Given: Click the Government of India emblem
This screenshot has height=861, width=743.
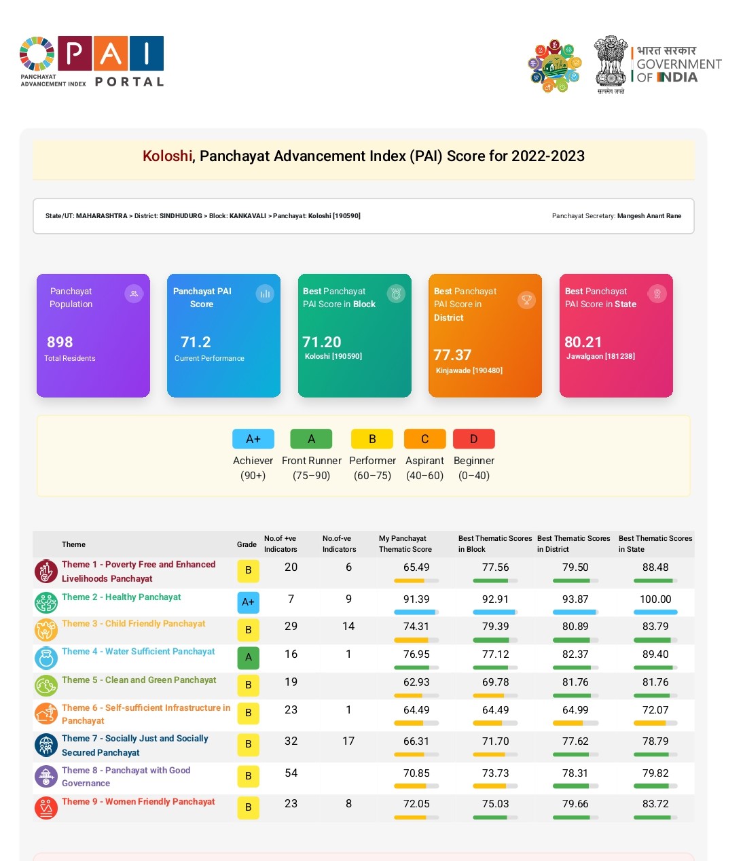Looking at the screenshot, I should click(611, 64).
